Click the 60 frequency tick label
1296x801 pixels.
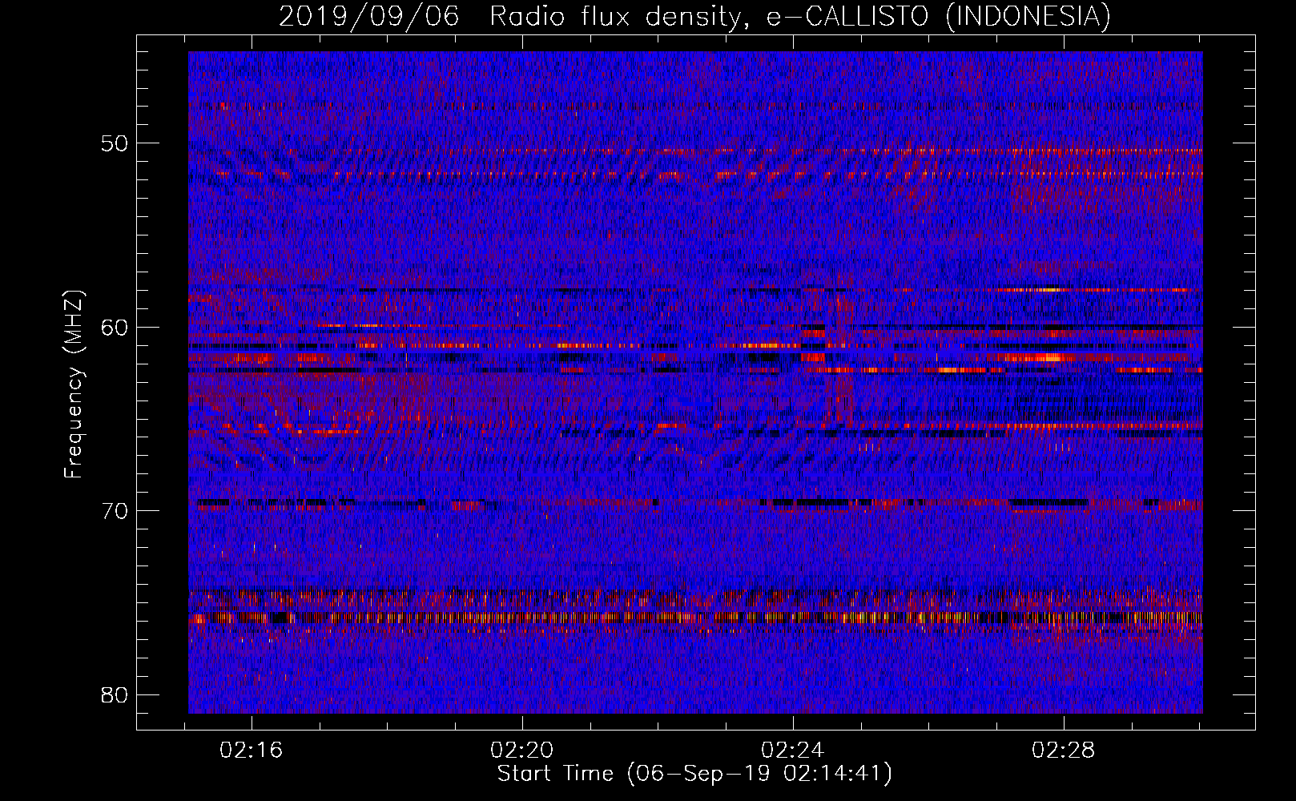click(x=115, y=327)
